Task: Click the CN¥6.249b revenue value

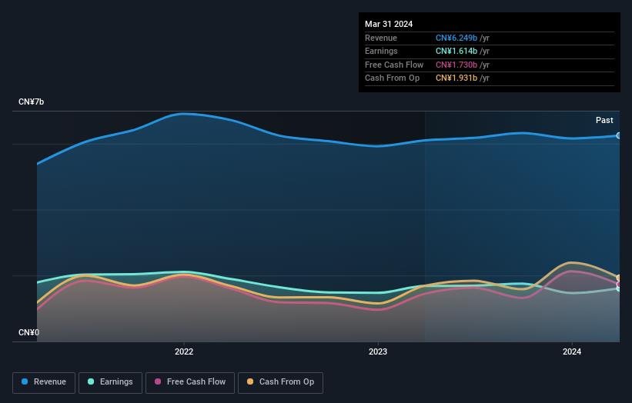Action: (456, 38)
